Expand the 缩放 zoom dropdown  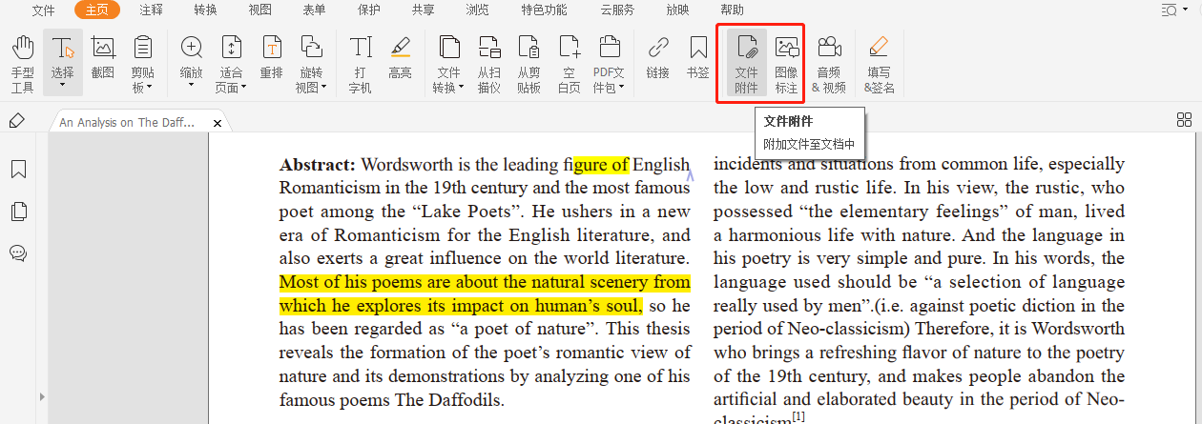tap(191, 86)
